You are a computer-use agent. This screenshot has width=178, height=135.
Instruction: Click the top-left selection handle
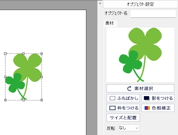[x=5, y=53]
